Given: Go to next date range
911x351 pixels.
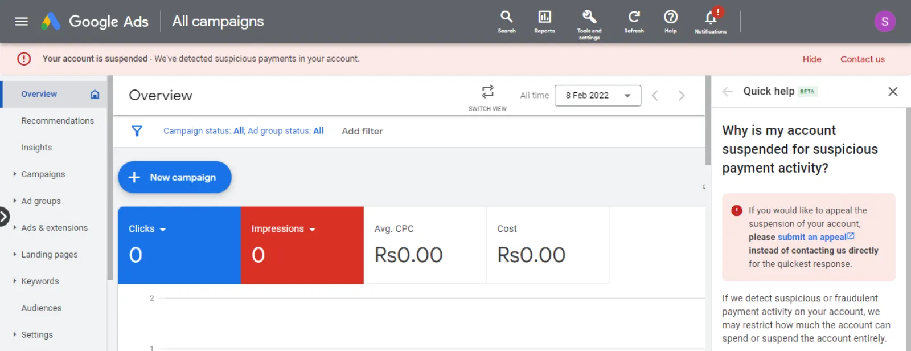Looking at the screenshot, I should 681,96.
